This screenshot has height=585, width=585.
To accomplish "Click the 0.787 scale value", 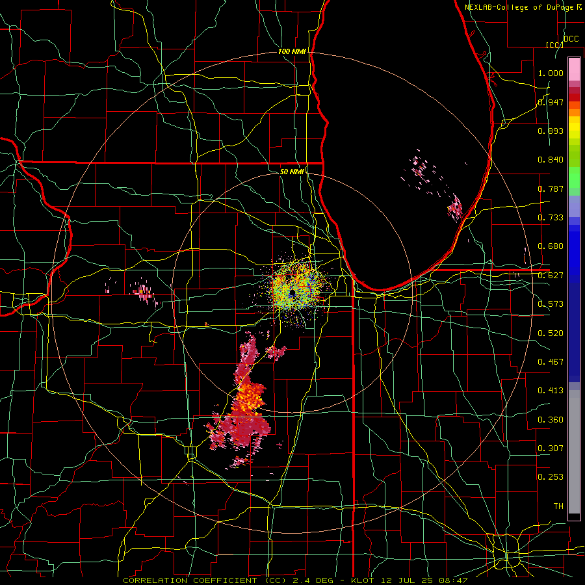I will (x=551, y=188).
